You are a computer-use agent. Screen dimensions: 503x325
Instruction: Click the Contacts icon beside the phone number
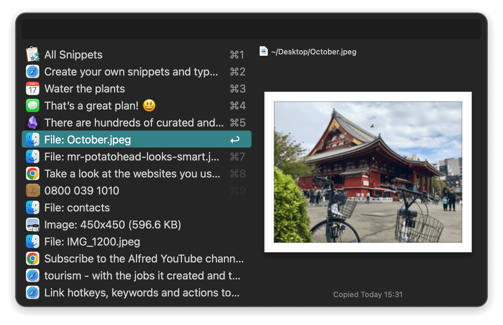33,190
